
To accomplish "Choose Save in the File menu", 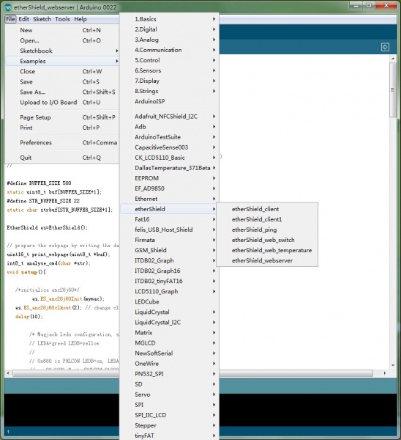I will [x=62, y=81].
